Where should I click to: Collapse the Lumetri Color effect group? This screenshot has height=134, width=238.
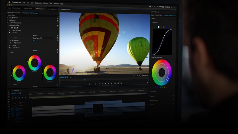pyautogui.click(x=8, y=25)
